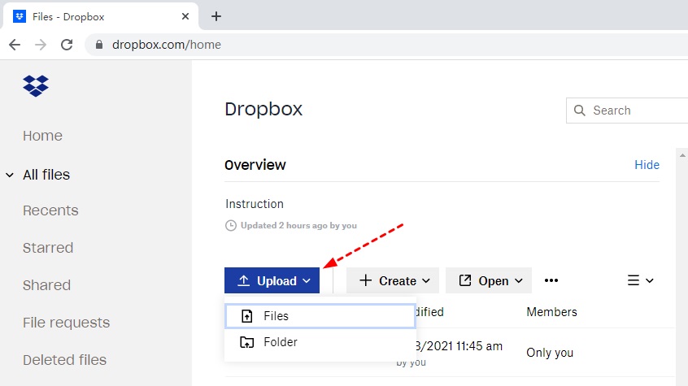Screen dimensions: 688x386
Task: Click the modified date ending 11:45 am
Action: point(459,346)
